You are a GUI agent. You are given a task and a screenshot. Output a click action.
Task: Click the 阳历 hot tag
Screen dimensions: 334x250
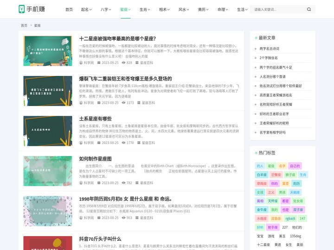(296, 183)
